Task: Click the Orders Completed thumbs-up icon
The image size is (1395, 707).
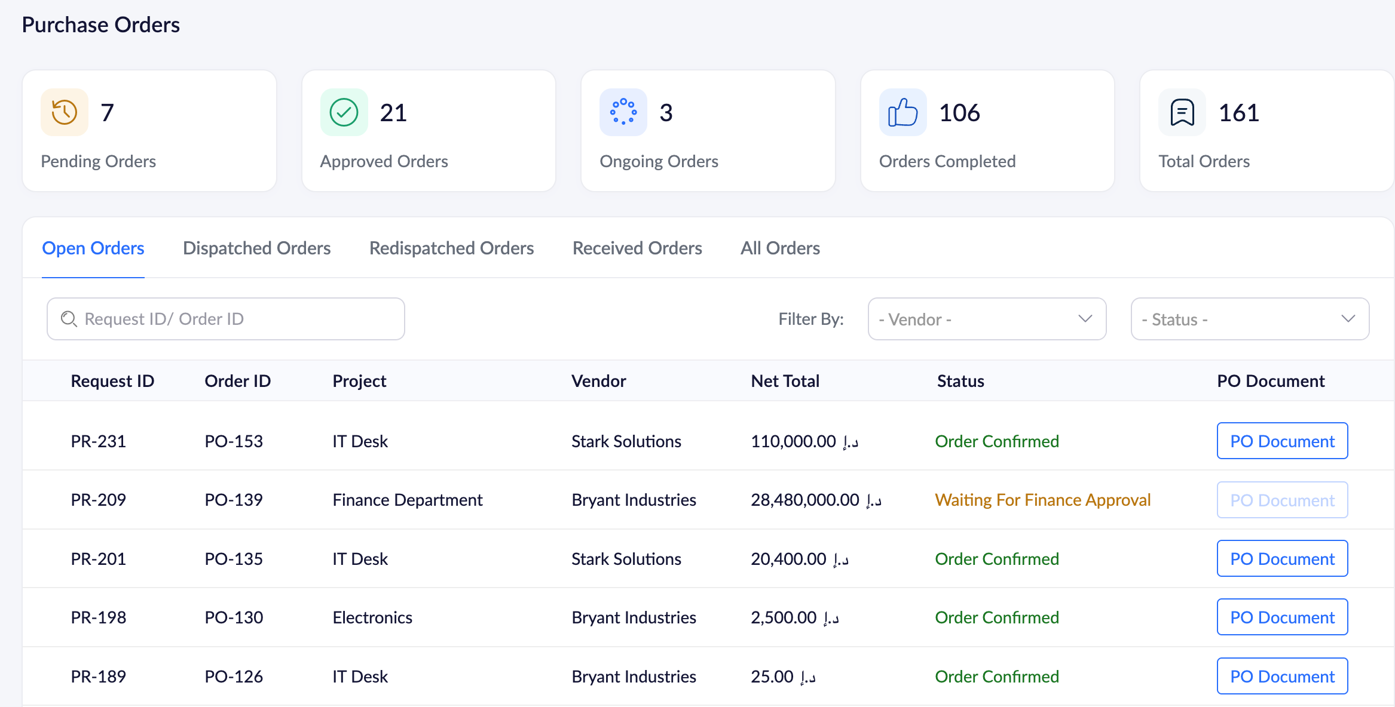Action: 903,112
